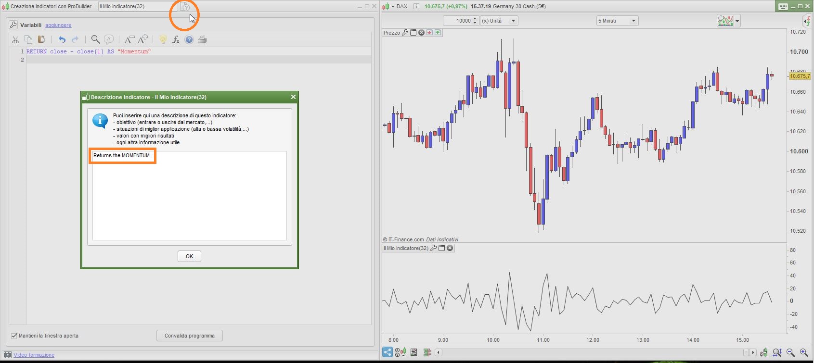Image resolution: width=814 pixels, height=363 pixels.
Task: Click the Il Mio Indicatore(32) chart panel label
Action: (x=406, y=248)
